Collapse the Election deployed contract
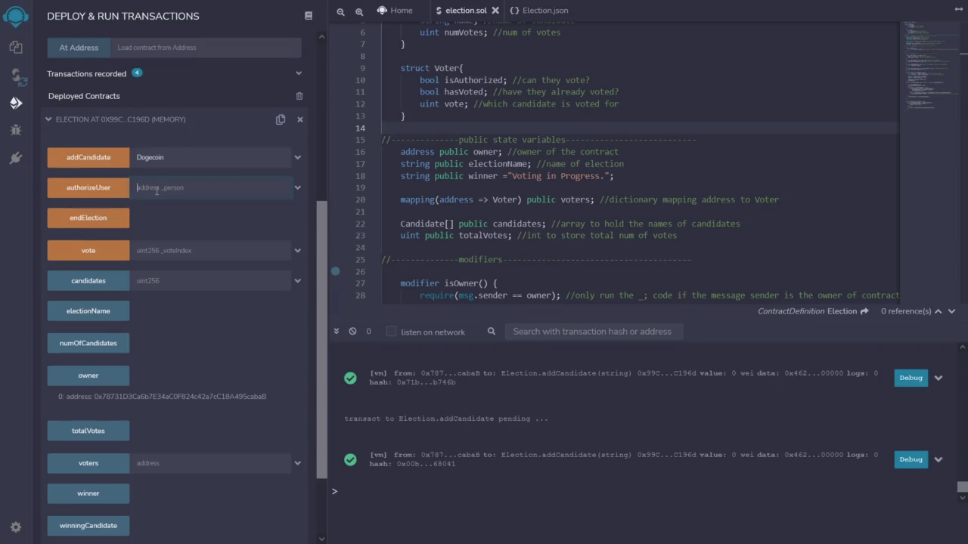Viewport: 968px width, 544px height. tap(48, 119)
